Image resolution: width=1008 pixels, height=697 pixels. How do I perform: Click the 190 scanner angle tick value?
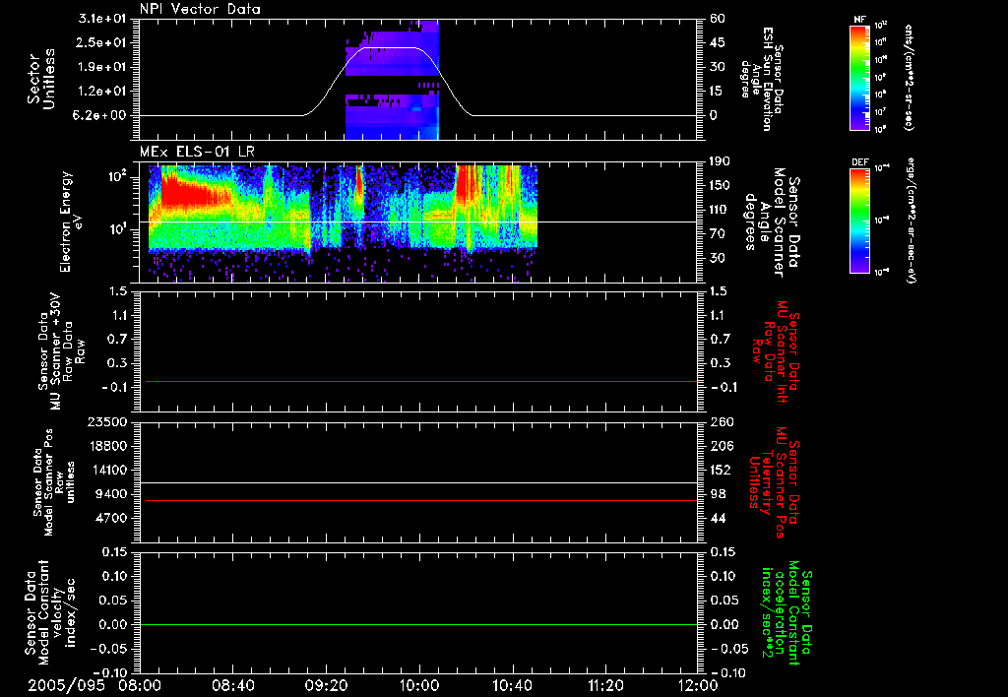tap(721, 161)
